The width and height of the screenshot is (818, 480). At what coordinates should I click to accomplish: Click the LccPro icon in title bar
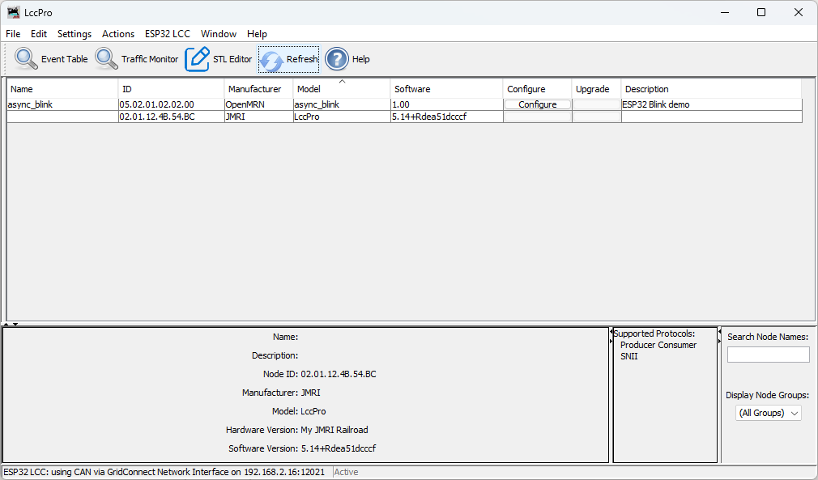15,11
